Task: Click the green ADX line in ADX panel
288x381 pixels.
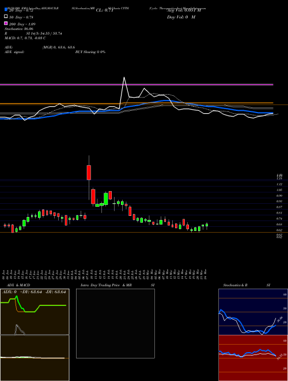Action: (x=33, y=305)
